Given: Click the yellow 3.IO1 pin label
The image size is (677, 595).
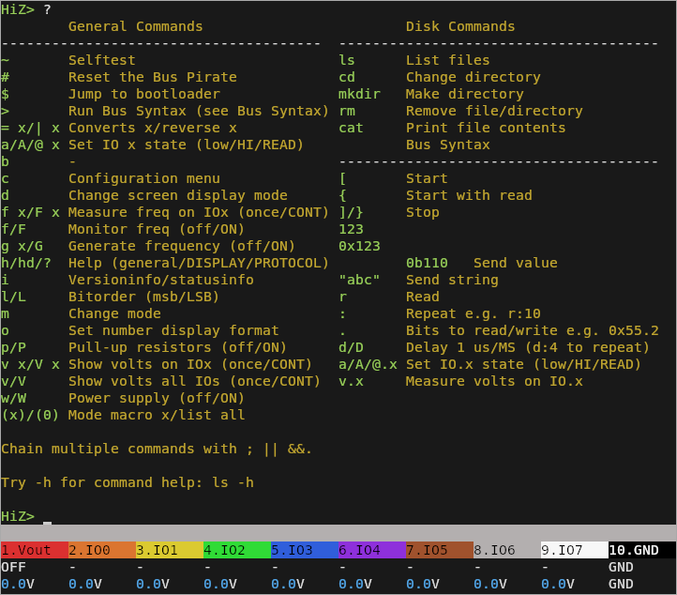Looking at the screenshot, I should 169,550.
